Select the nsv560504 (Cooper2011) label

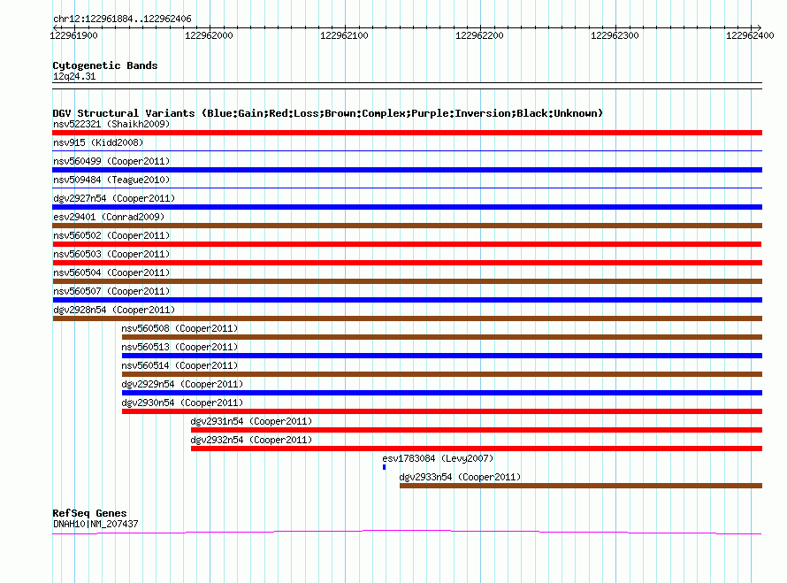[111, 272]
